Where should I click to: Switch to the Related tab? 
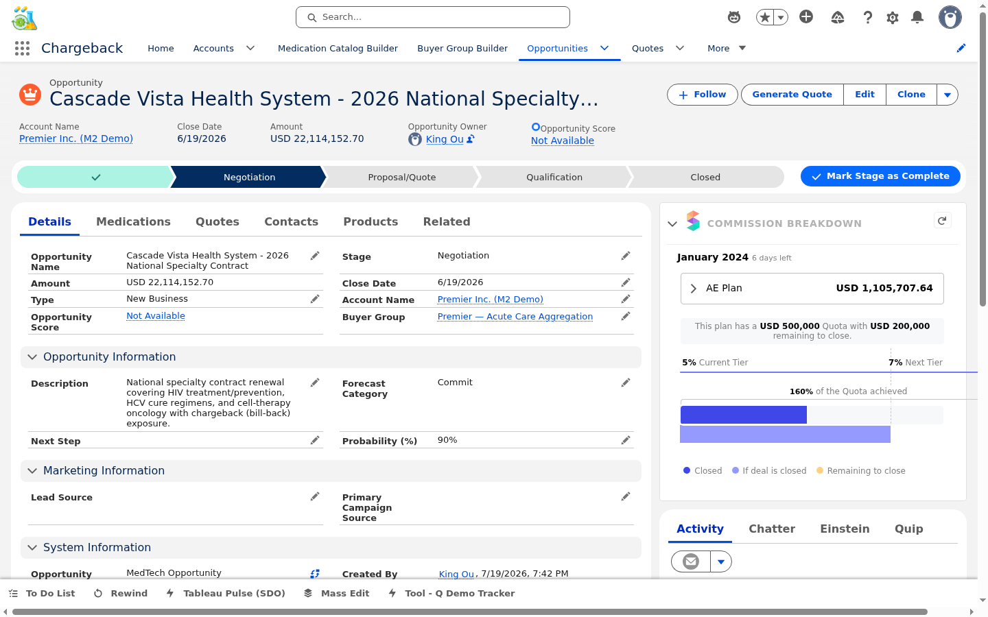pyautogui.click(x=447, y=221)
